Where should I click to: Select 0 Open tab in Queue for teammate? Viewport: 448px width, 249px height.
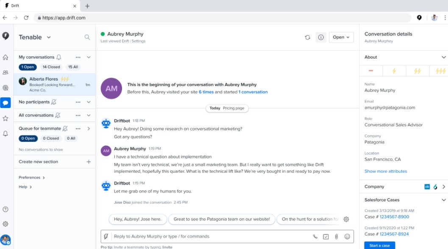(28, 138)
